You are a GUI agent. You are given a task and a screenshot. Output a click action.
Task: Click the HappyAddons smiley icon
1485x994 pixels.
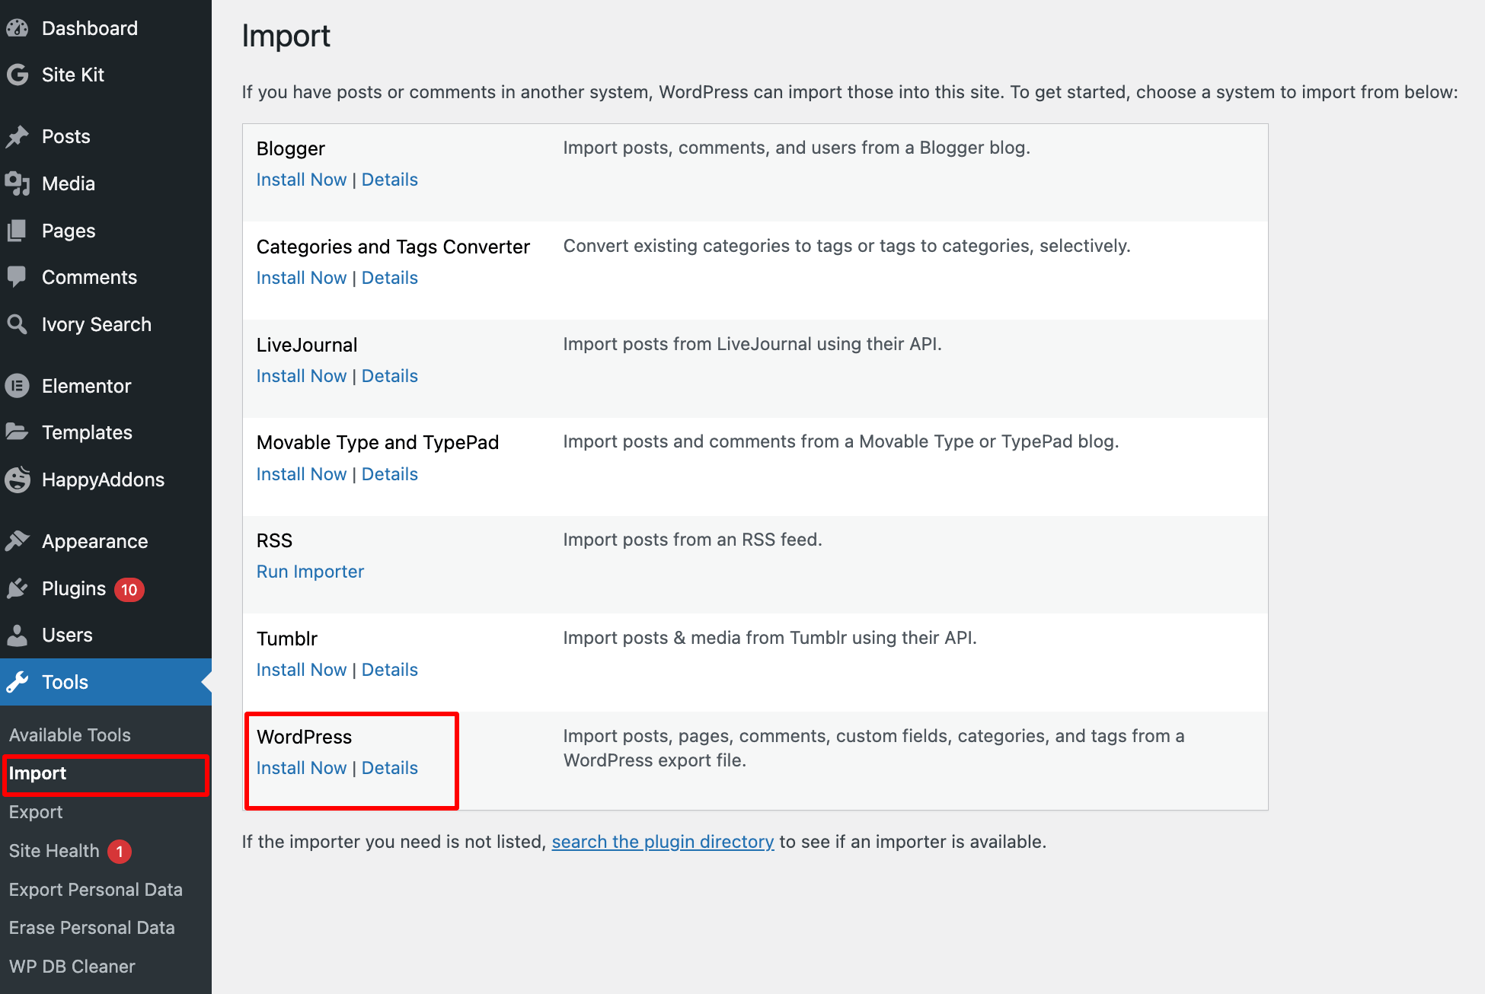pos(17,479)
